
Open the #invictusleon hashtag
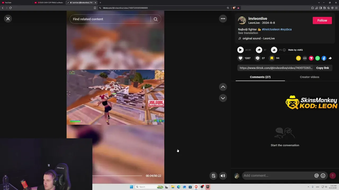271,29
